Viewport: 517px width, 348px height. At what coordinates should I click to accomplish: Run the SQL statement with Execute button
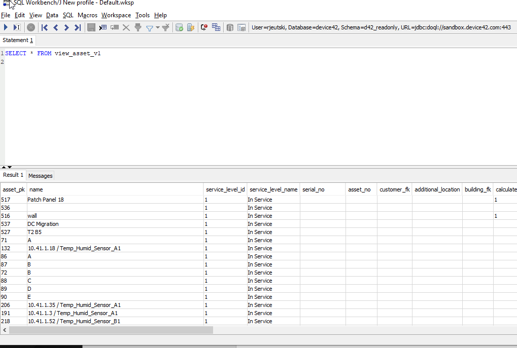point(6,27)
